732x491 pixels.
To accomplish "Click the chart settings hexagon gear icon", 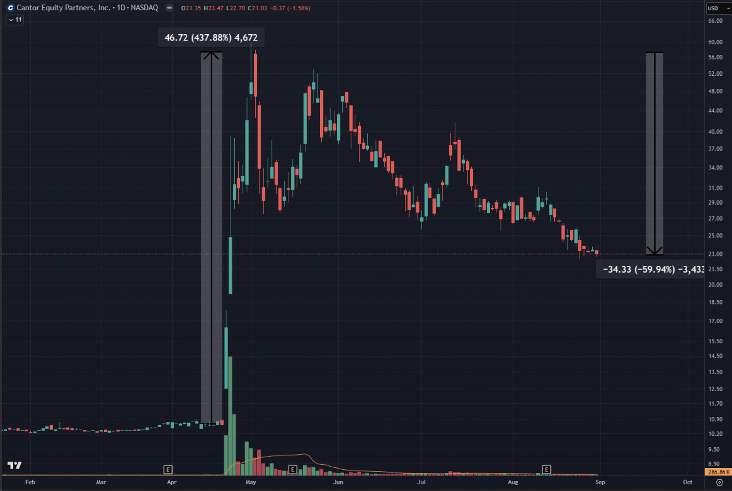I will click(x=719, y=482).
